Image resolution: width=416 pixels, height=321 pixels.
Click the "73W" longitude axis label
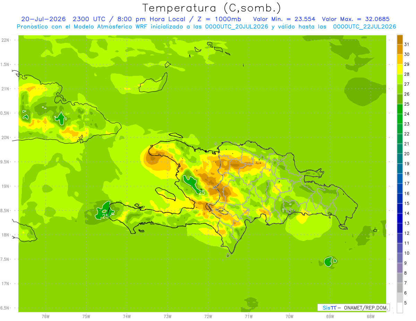(x=167, y=316)
